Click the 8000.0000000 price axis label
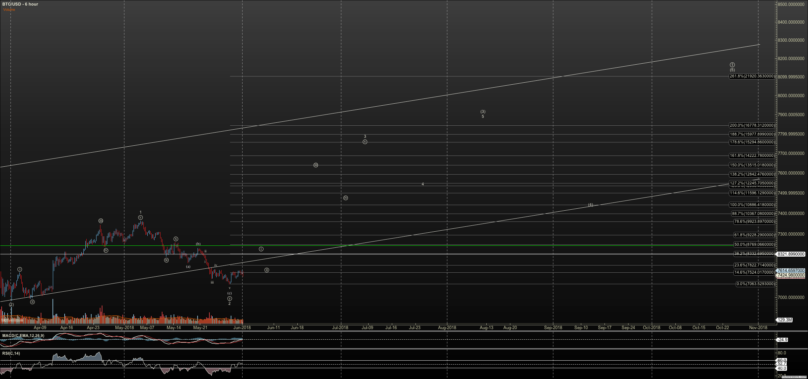This screenshot has height=379, width=808. click(791, 96)
